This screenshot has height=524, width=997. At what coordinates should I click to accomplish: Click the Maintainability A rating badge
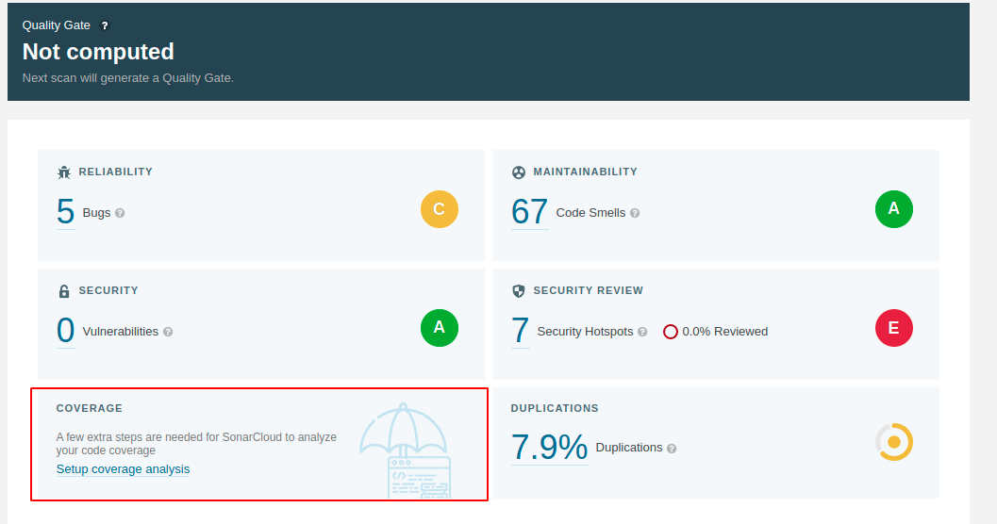pyautogui.click(x=894, y=209)
